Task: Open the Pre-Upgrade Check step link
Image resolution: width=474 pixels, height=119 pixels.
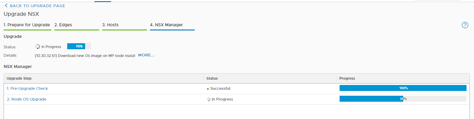Action: [27, 89]
